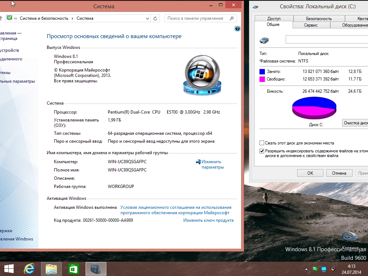
Task: Click the Поиск в панели управления search box
Action: point(196,18)
